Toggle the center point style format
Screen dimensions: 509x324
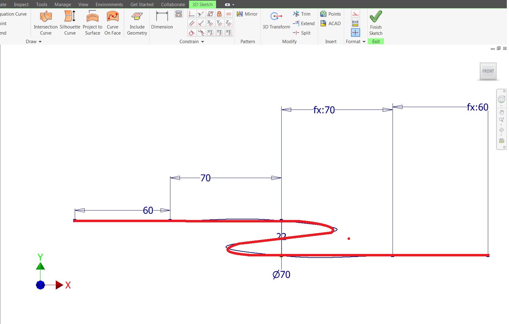[355, 32]
